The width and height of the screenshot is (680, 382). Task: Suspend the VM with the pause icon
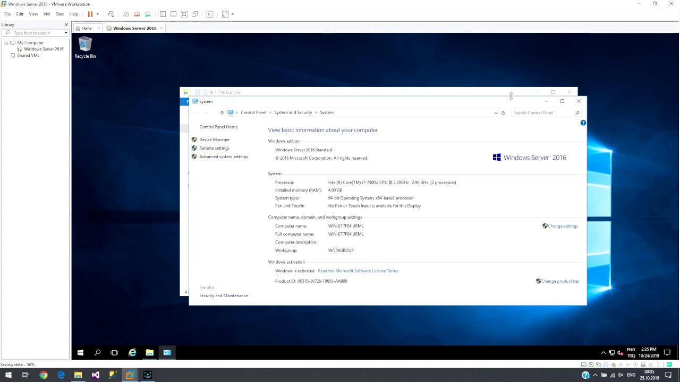[90, 14]
